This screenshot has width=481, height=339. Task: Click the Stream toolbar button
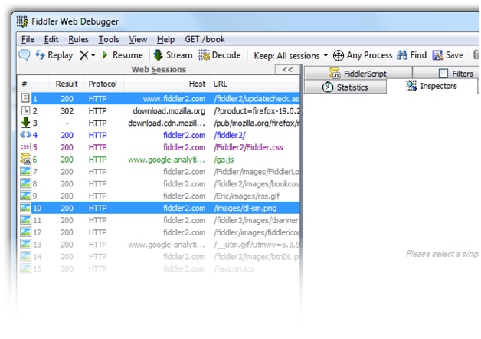(172, 55)
